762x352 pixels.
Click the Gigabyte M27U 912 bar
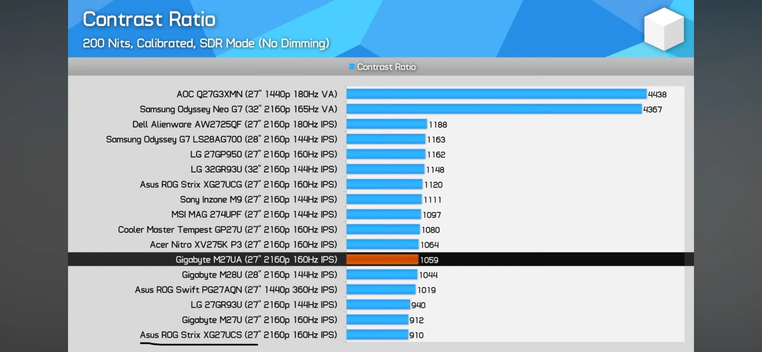pos(378,319)
